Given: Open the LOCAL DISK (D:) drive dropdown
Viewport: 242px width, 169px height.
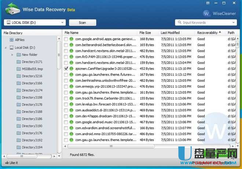Looking at the screenshot, I should pyautogui.click(x=63, y=22).
